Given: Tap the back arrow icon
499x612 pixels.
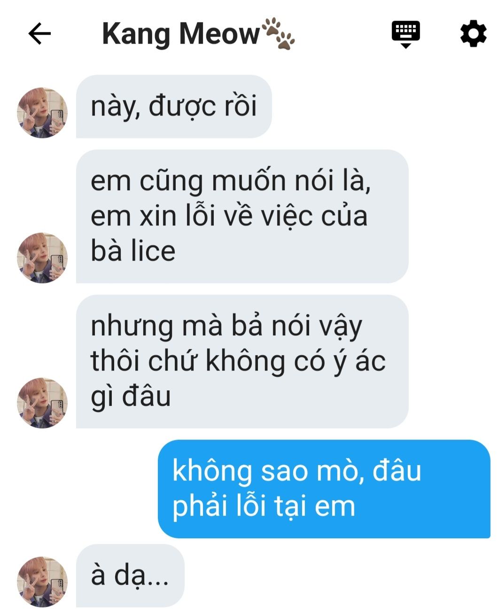Looking at the screenshot, I should point(39,34).
